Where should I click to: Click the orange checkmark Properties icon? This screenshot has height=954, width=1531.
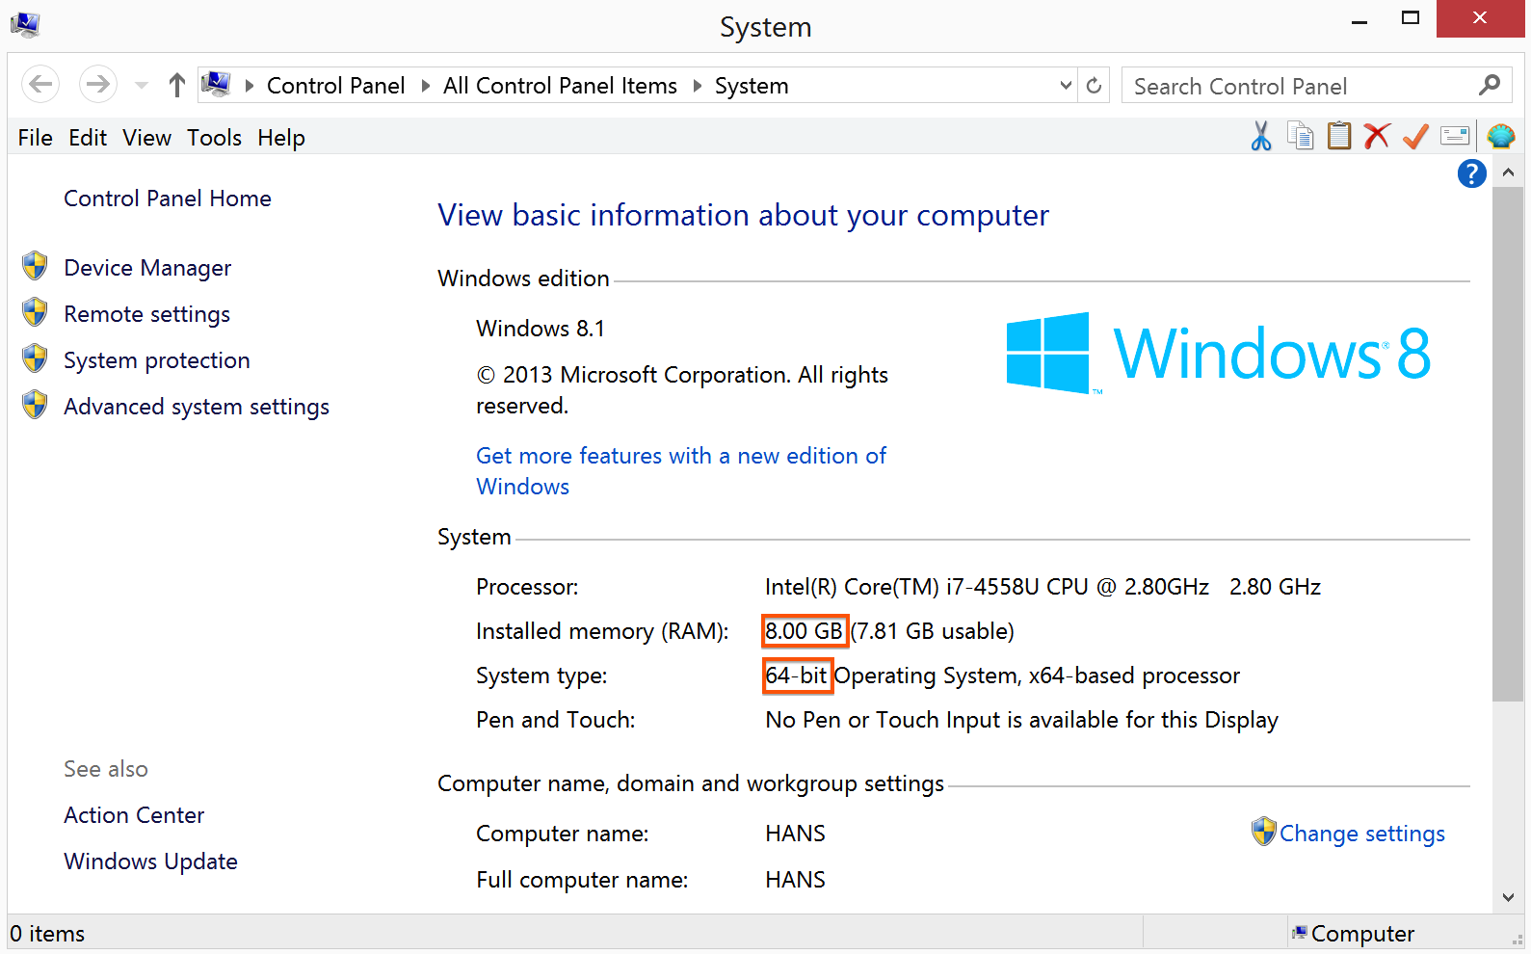[1415, 137]
